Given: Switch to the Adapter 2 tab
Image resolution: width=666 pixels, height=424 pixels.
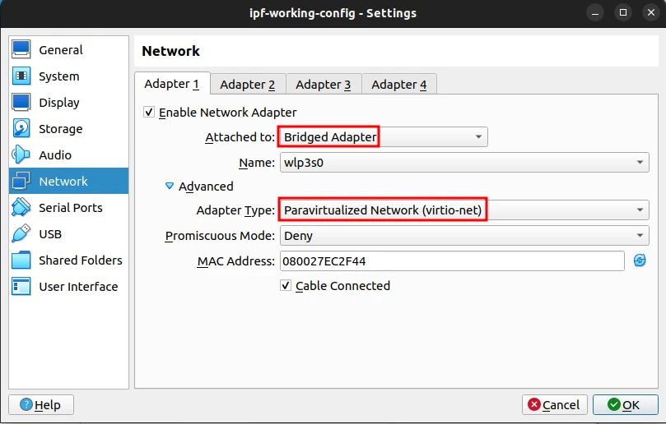Looking at the screenshot, I should (x=247, y=85).
